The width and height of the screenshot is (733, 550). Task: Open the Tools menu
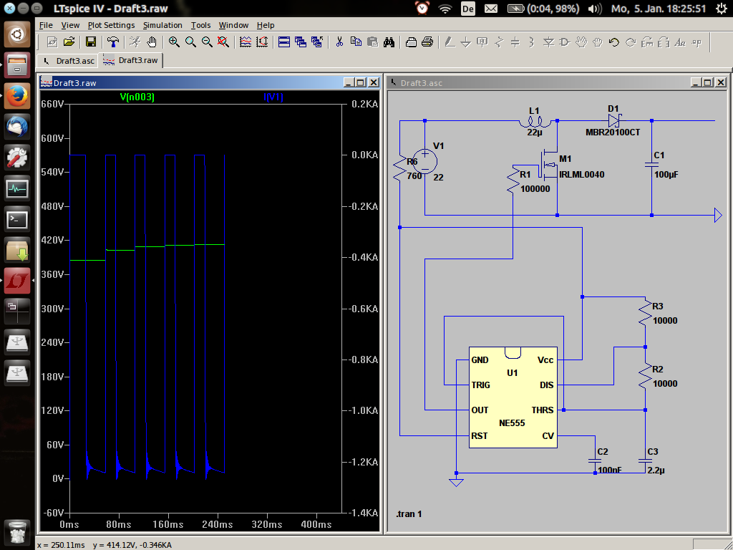pos(200,25)
